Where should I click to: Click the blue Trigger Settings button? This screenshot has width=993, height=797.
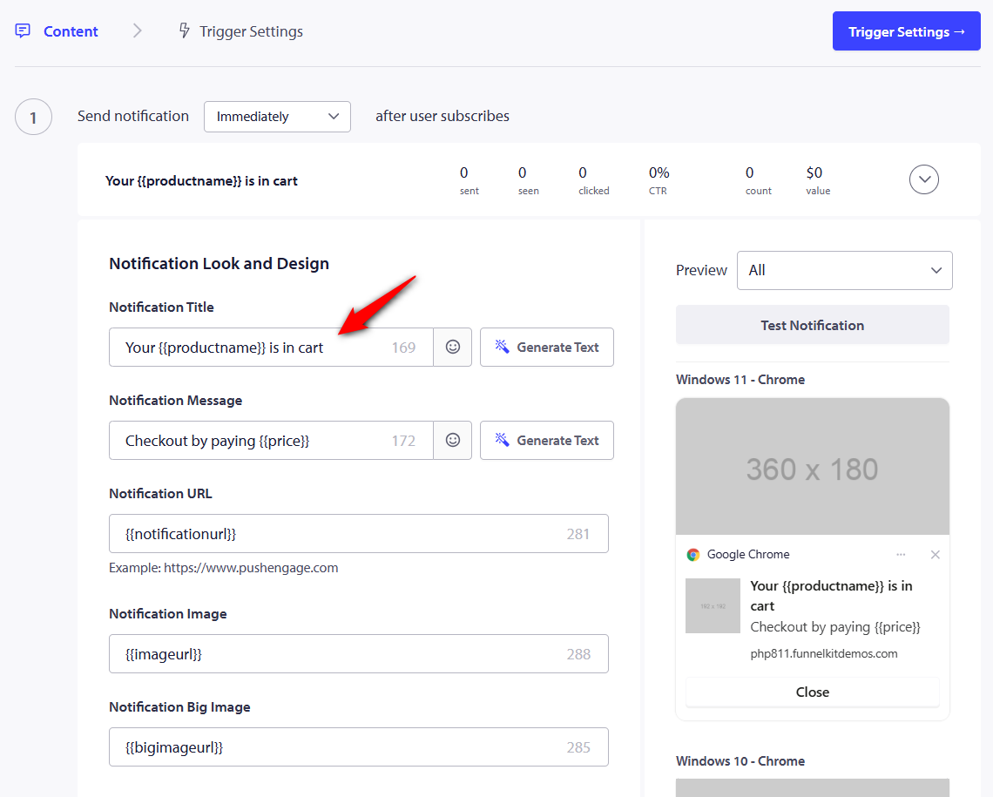coord(906,31)
